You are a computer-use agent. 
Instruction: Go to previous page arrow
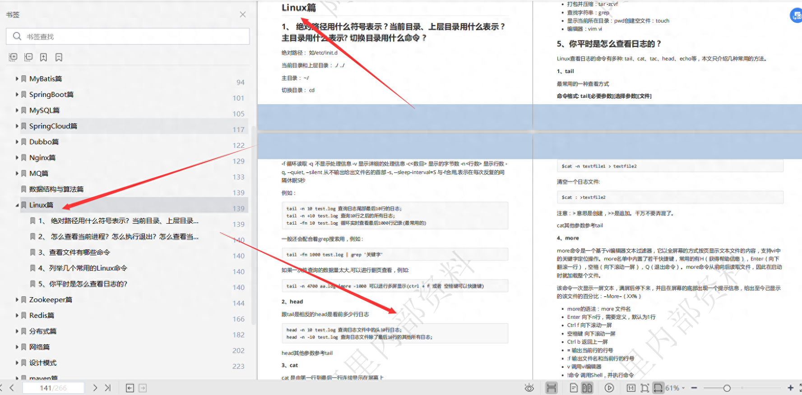12,388
